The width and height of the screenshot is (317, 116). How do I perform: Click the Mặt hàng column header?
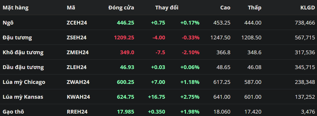15,8
